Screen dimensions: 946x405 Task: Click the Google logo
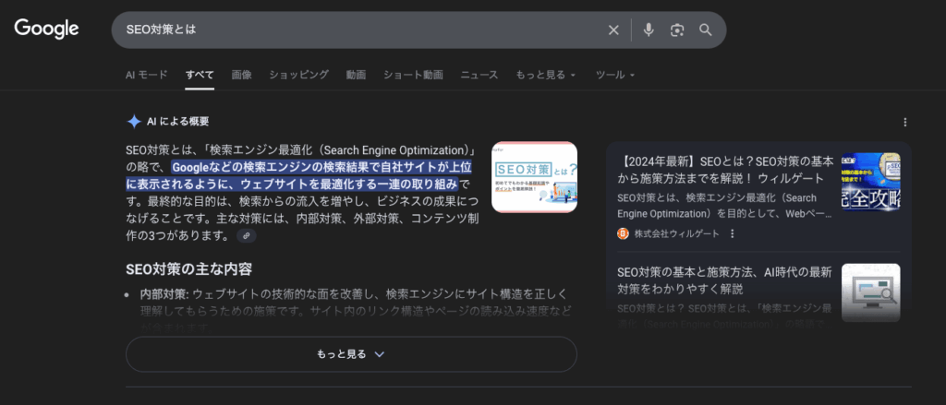(46, 30)
